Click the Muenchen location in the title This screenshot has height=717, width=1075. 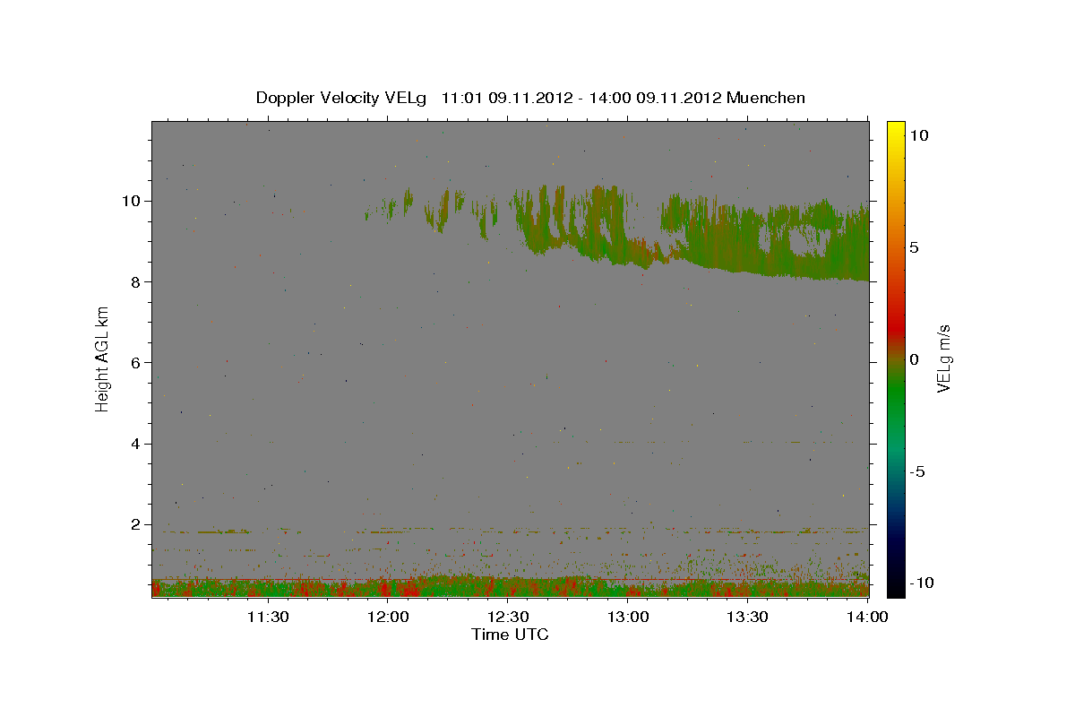pos(767,98)
